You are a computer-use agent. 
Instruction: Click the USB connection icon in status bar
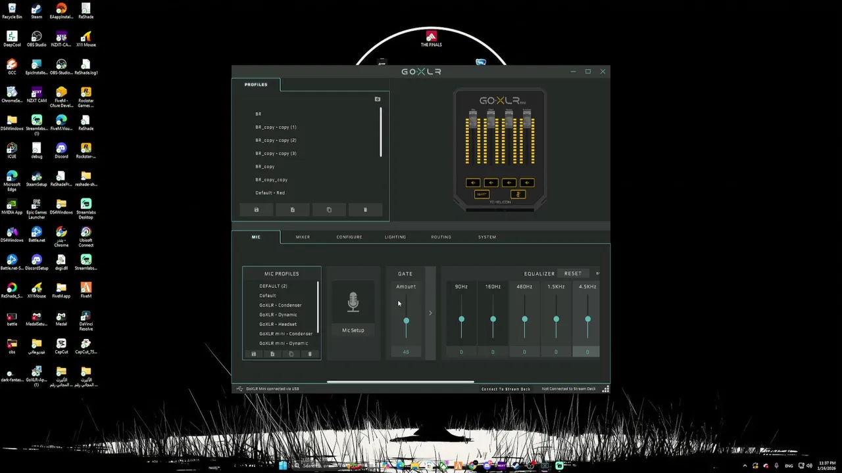[239, 389]
